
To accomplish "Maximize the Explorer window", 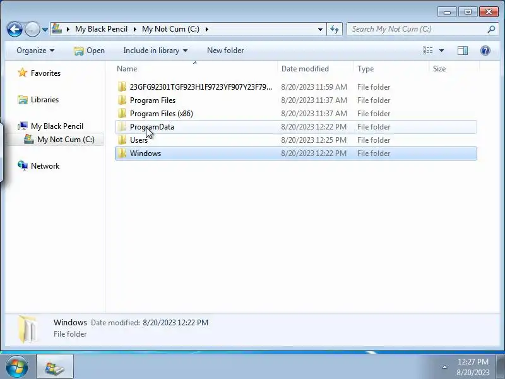I will 468,12.
